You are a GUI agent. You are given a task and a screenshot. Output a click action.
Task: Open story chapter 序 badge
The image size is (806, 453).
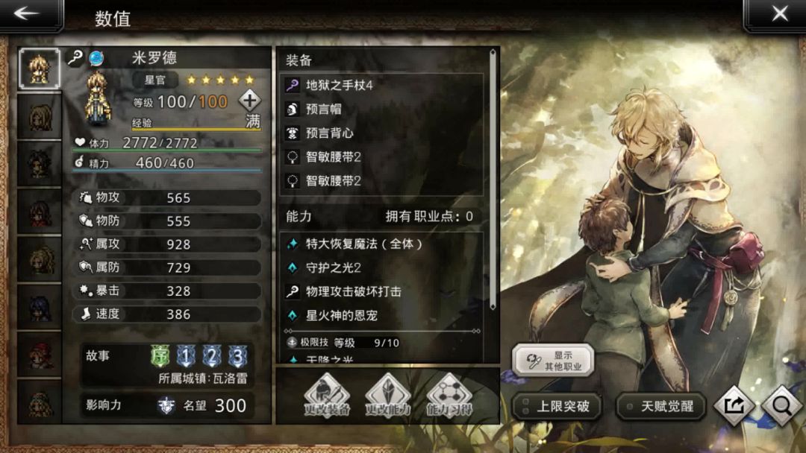[160, 355]
